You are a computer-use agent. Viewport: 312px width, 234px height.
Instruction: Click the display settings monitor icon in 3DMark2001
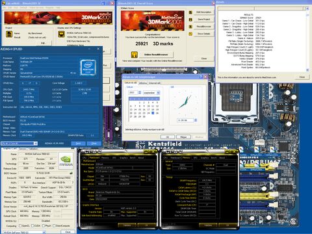tap(61, 34)
